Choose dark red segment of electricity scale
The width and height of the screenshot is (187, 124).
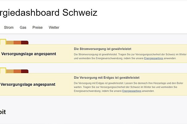coord(25,43)
